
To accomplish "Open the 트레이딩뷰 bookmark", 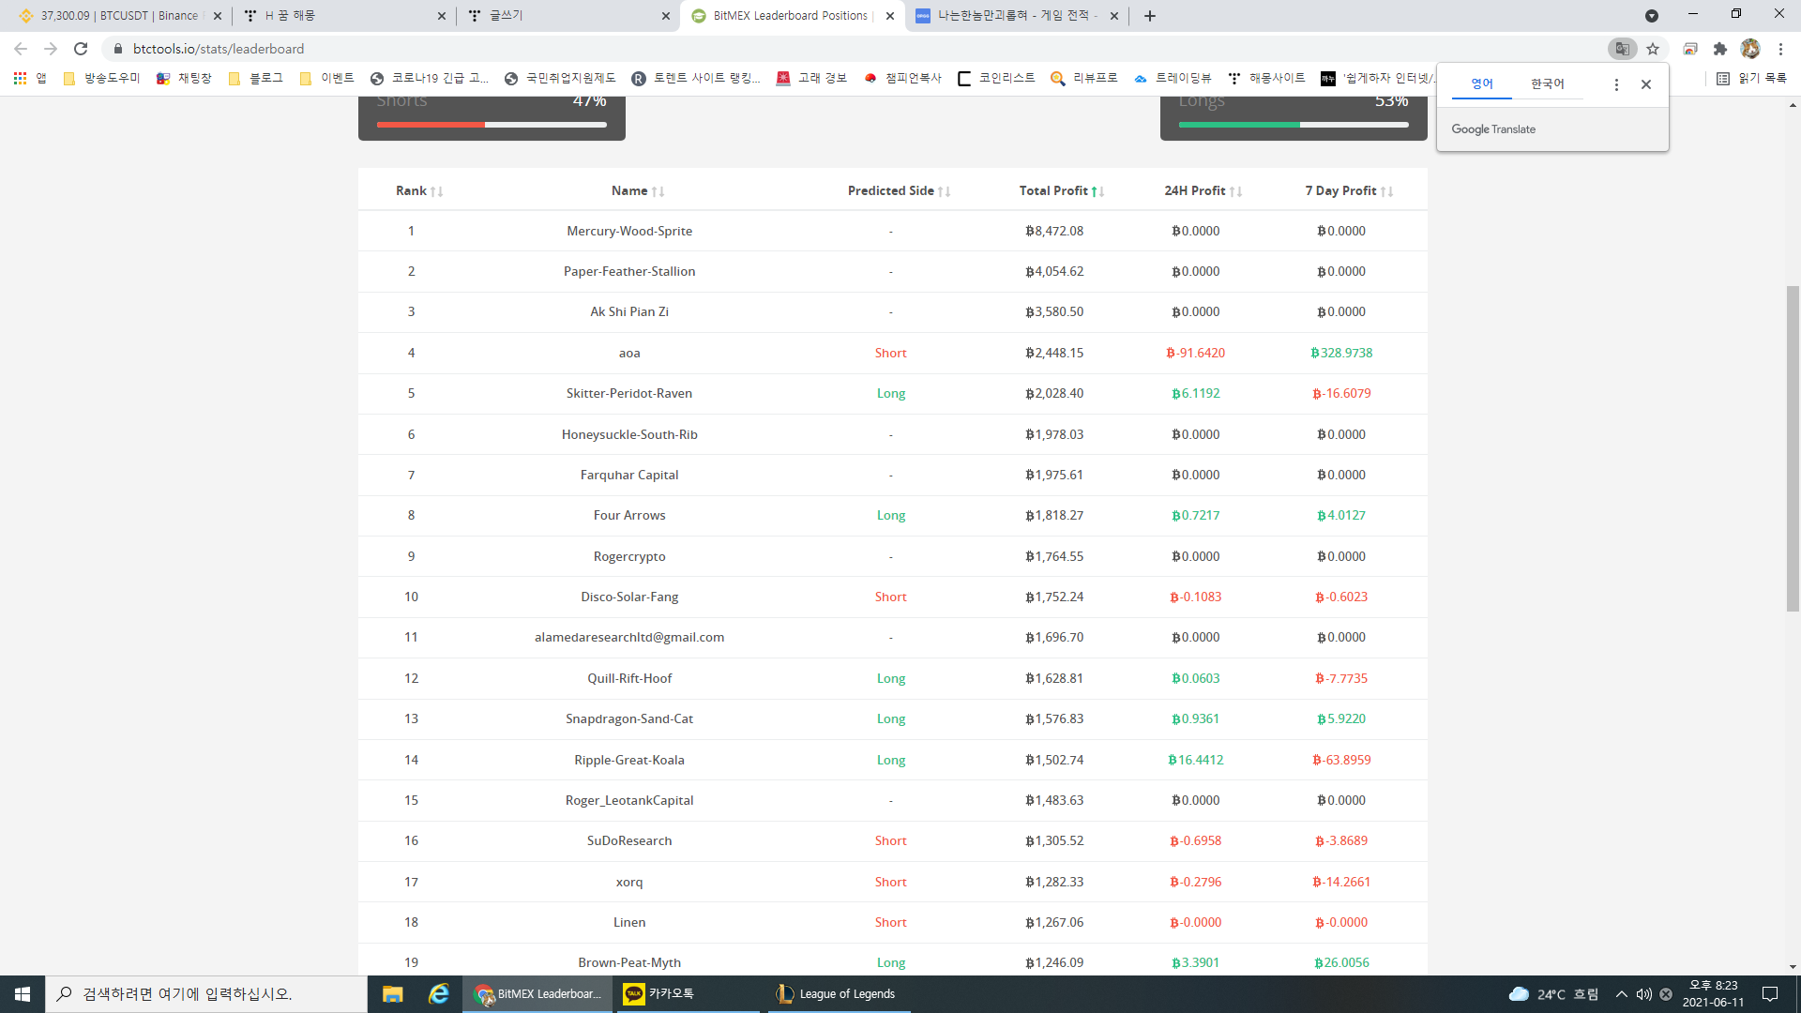I will click(x=1173, y=79).
